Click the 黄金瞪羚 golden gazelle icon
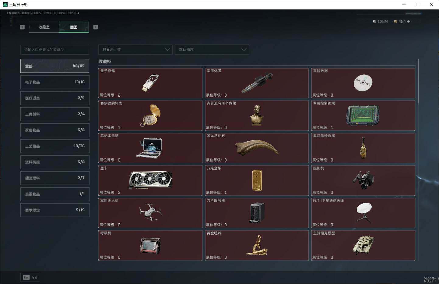 (x=257, y=245)
